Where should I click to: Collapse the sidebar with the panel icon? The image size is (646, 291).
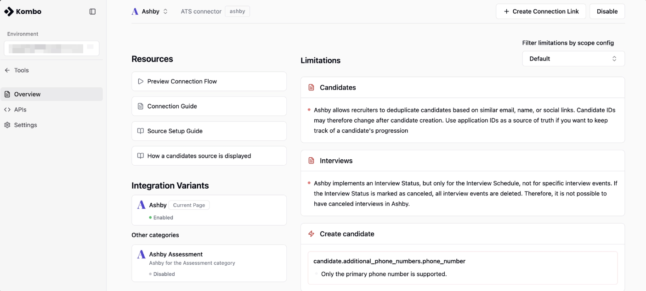click(x=92, y=11)
